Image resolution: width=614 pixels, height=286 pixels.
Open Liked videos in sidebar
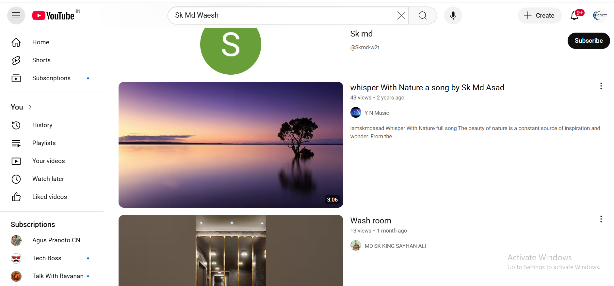(49, 197)
